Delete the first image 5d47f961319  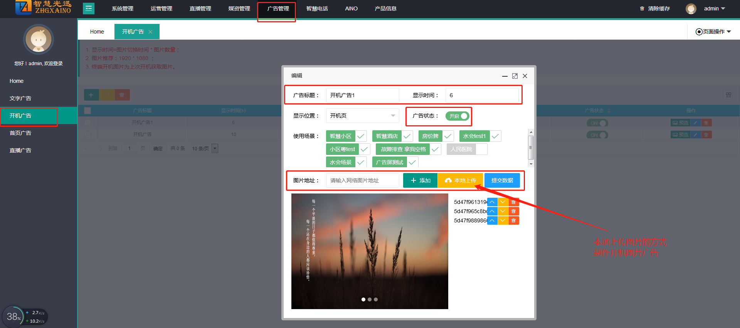coord(513,202)
